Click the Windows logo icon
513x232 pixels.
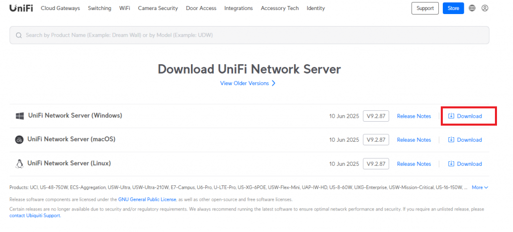20,116
